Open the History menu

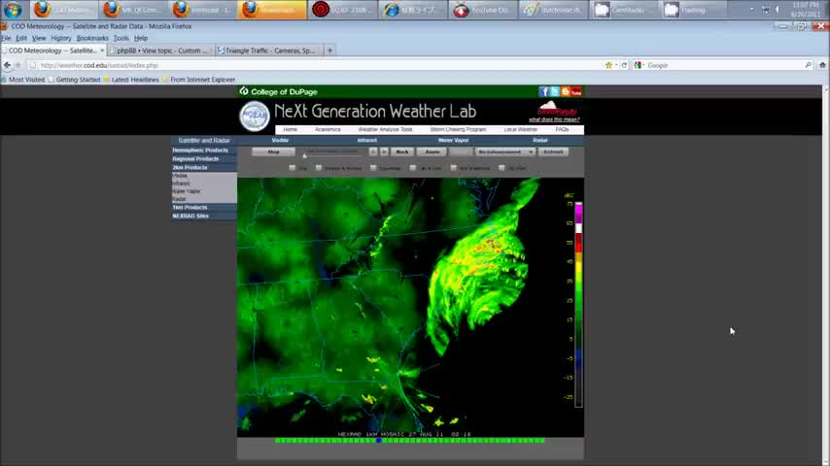61,38
